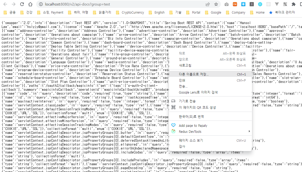Choose 앞으로 in the context menu
Screen dimensions: 302x172
(x=210, y=59)
